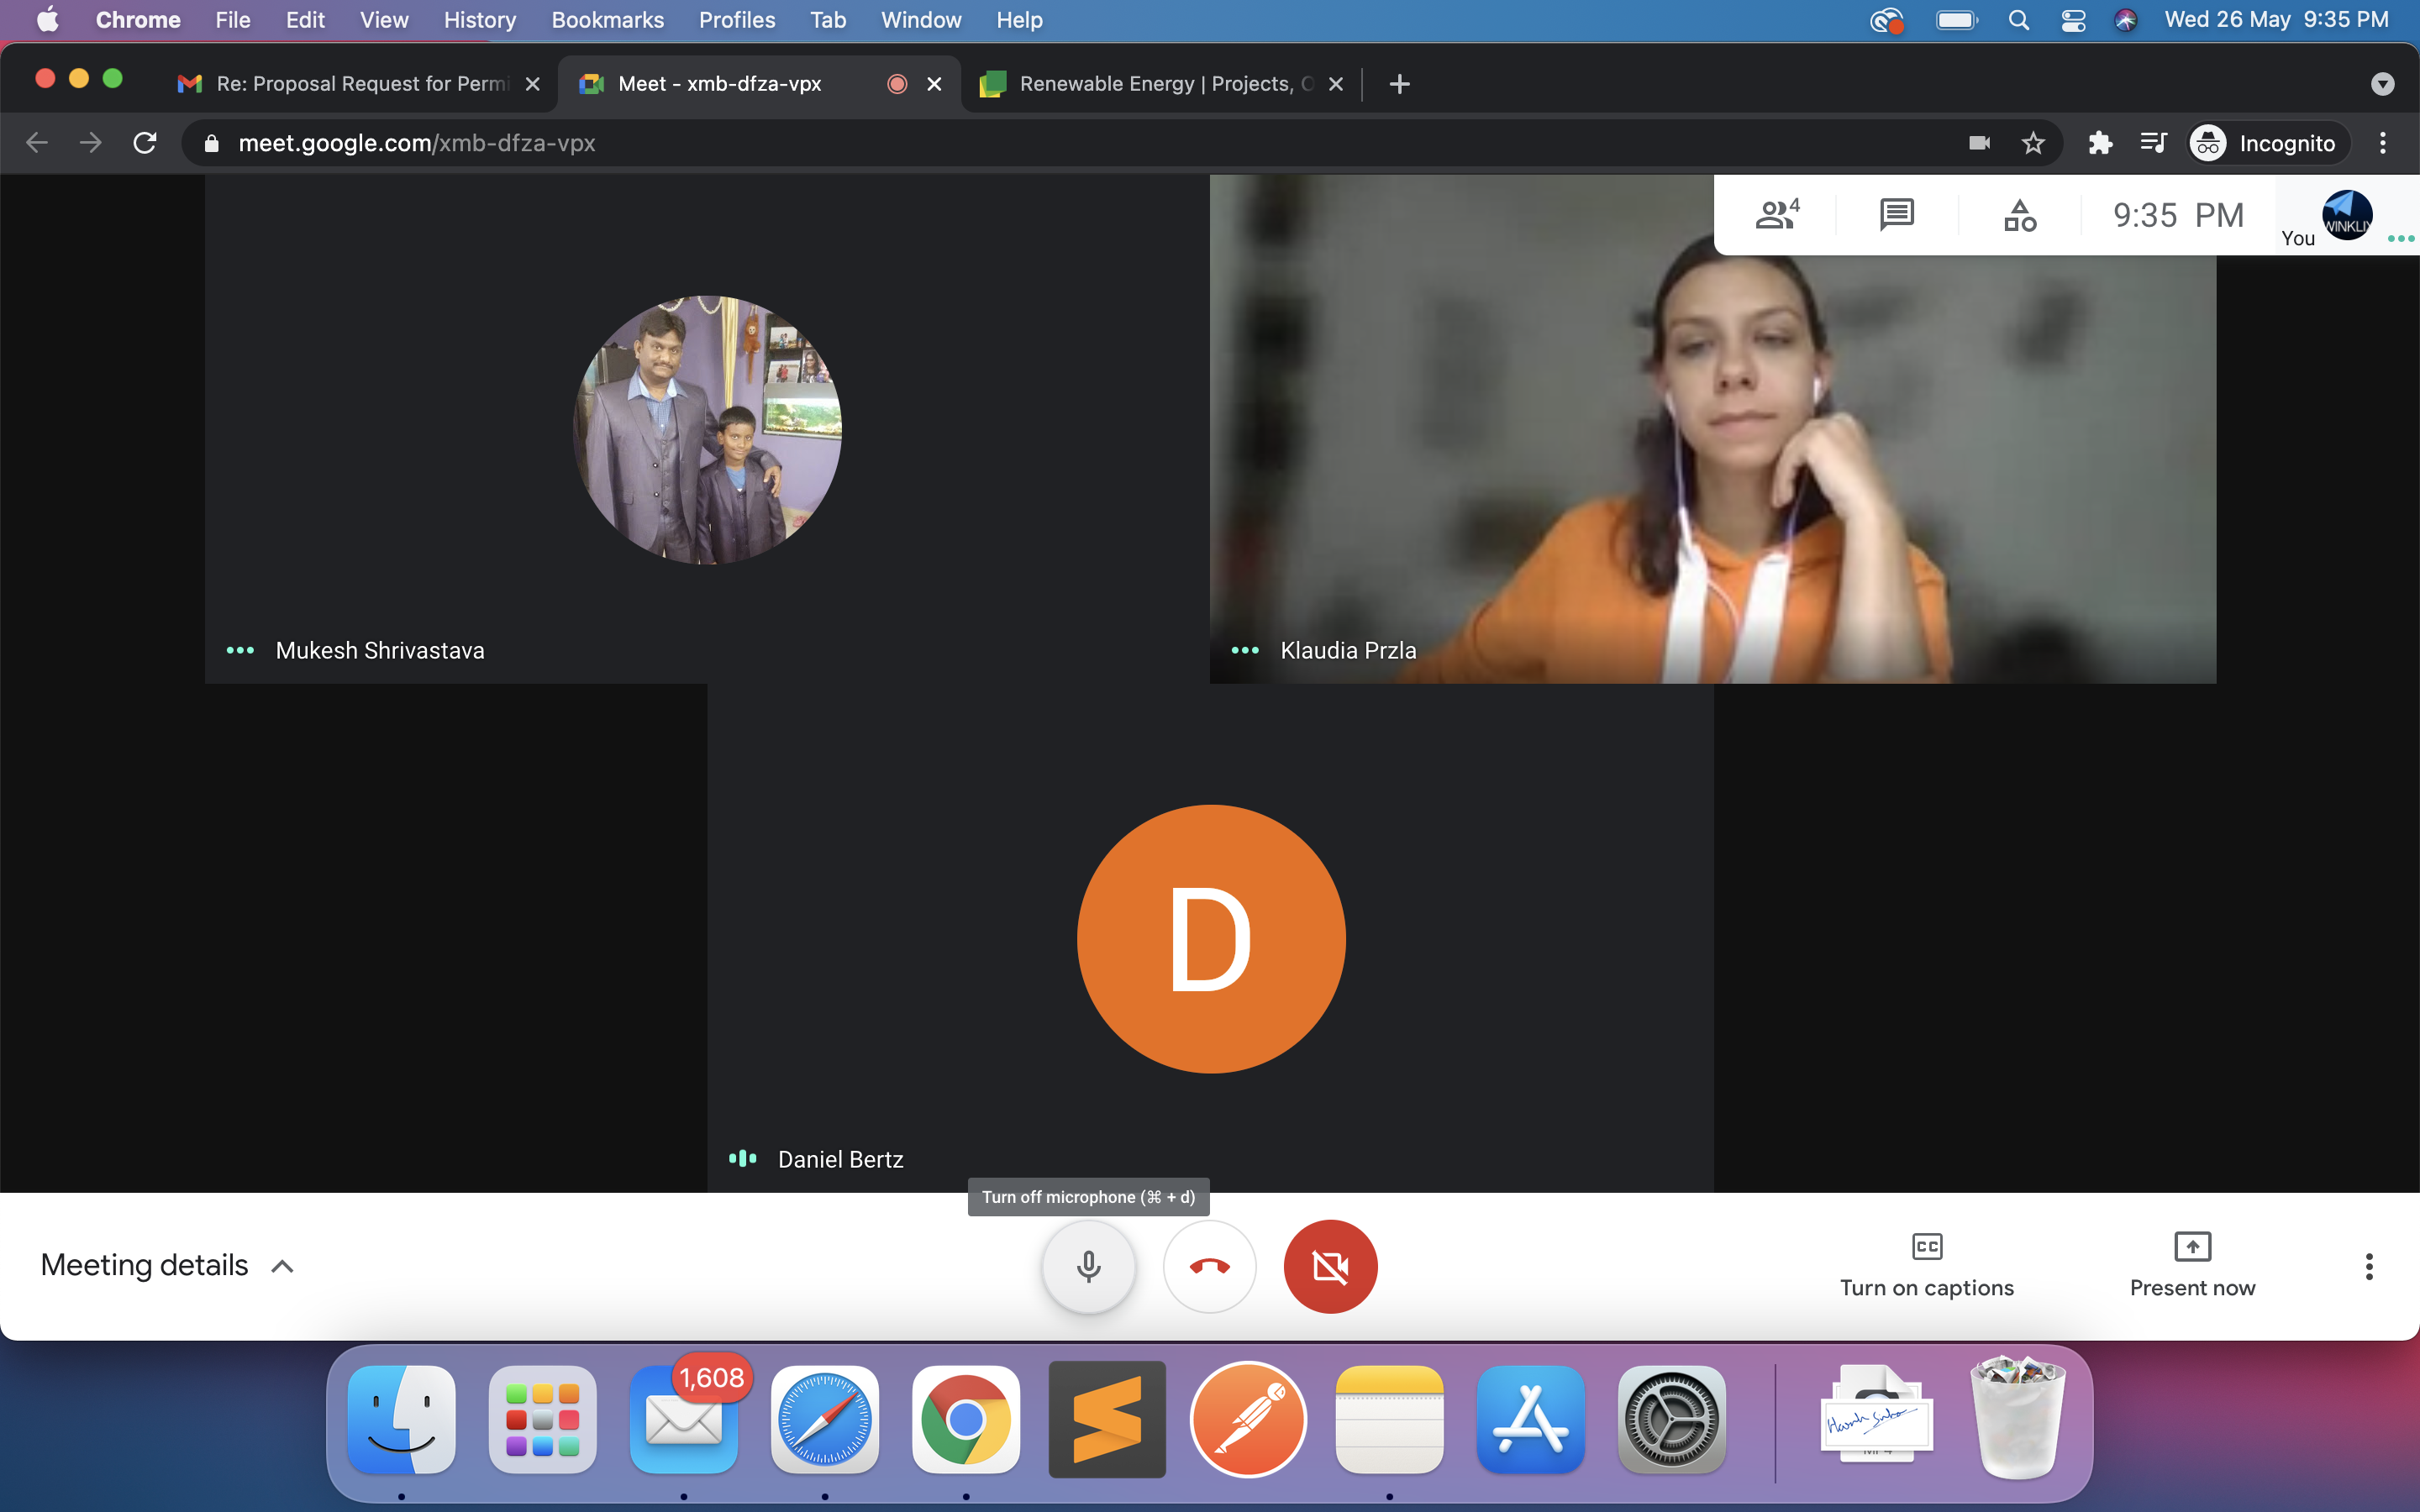The width and height of the screenshot is (2420, 1512).
Task: Open the Profiles menu
Action: (737, 20)
